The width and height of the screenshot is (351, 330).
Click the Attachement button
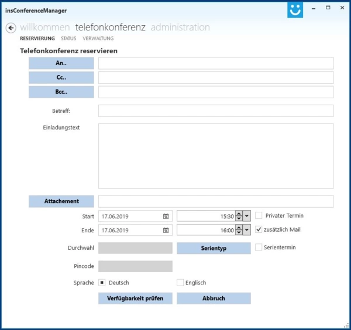pos(61,201)
